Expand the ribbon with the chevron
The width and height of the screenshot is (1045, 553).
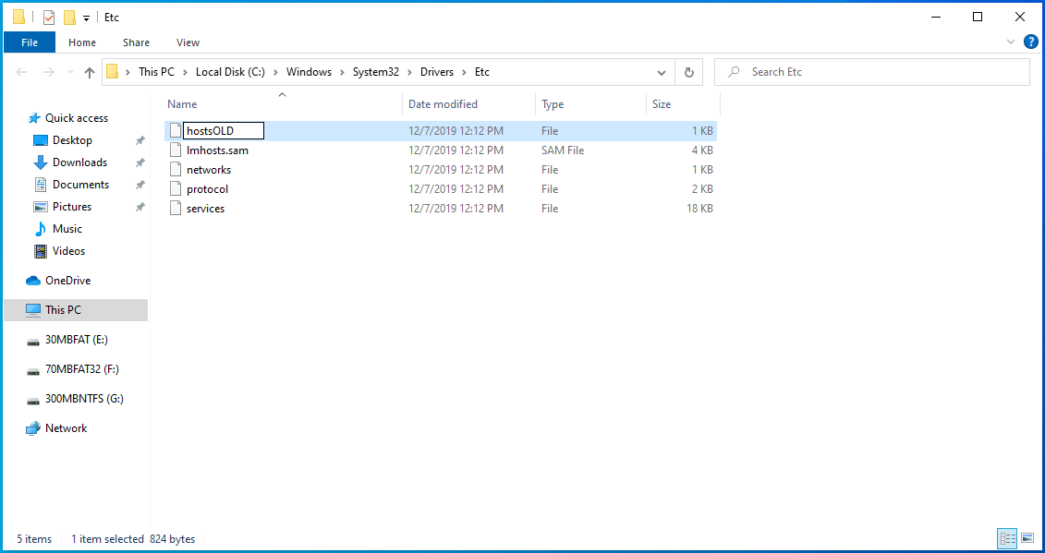(x=1010, y=42)
